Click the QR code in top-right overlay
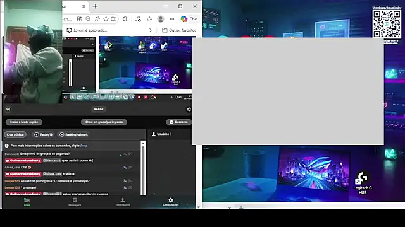The width and height of the screenshot is (405, 227). 387,25
